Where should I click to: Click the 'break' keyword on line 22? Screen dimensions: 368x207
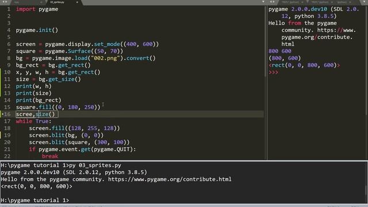[x=50, y=156]
